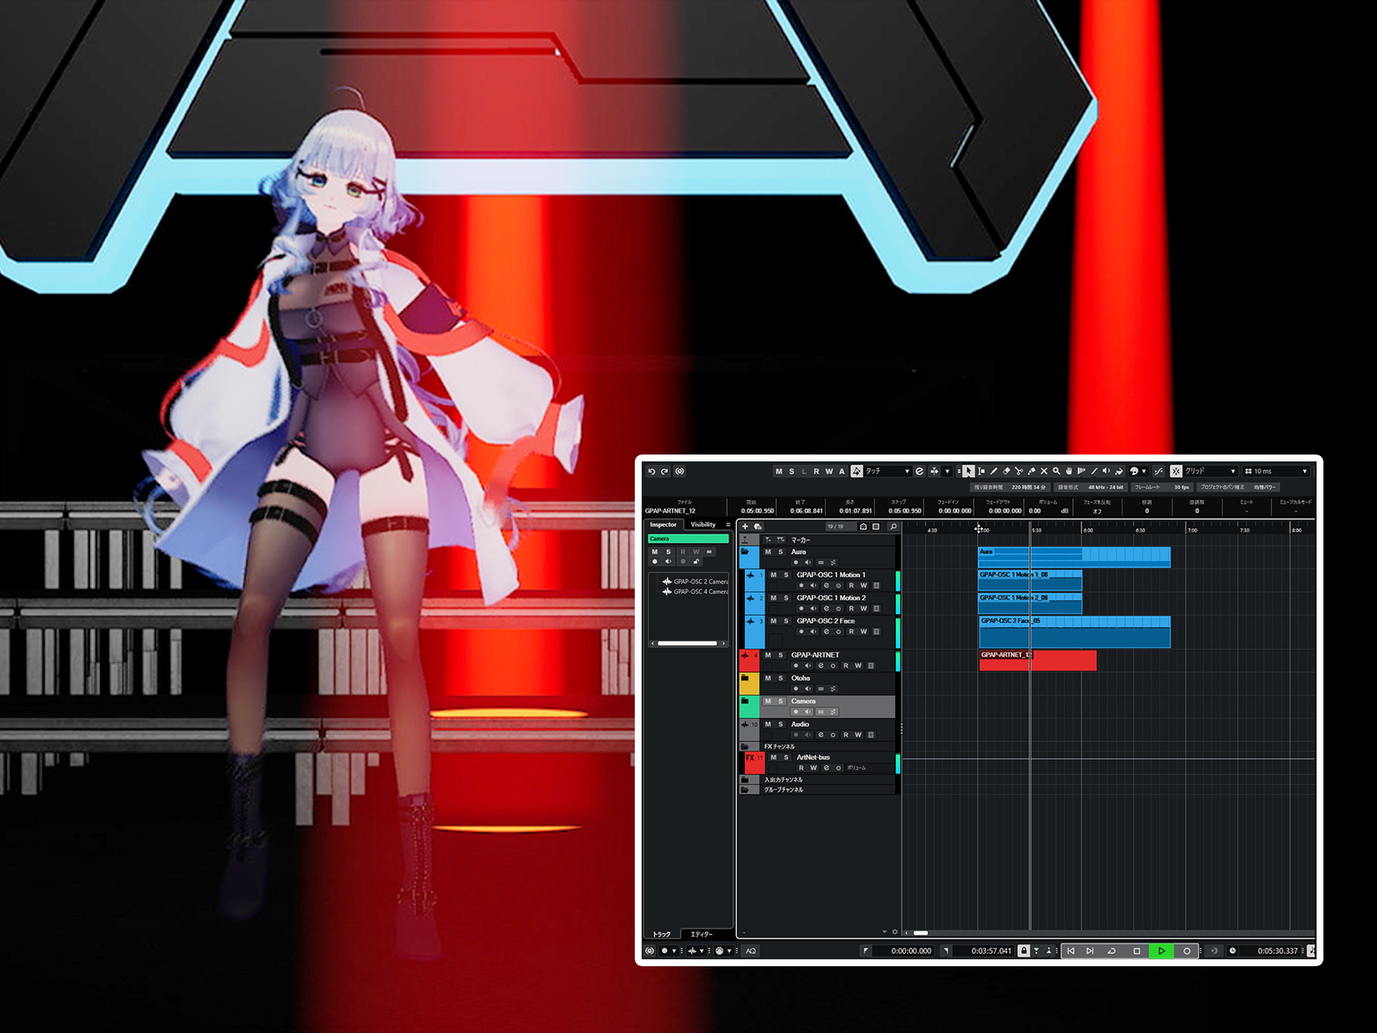Click the green Play transport button

1161,951
